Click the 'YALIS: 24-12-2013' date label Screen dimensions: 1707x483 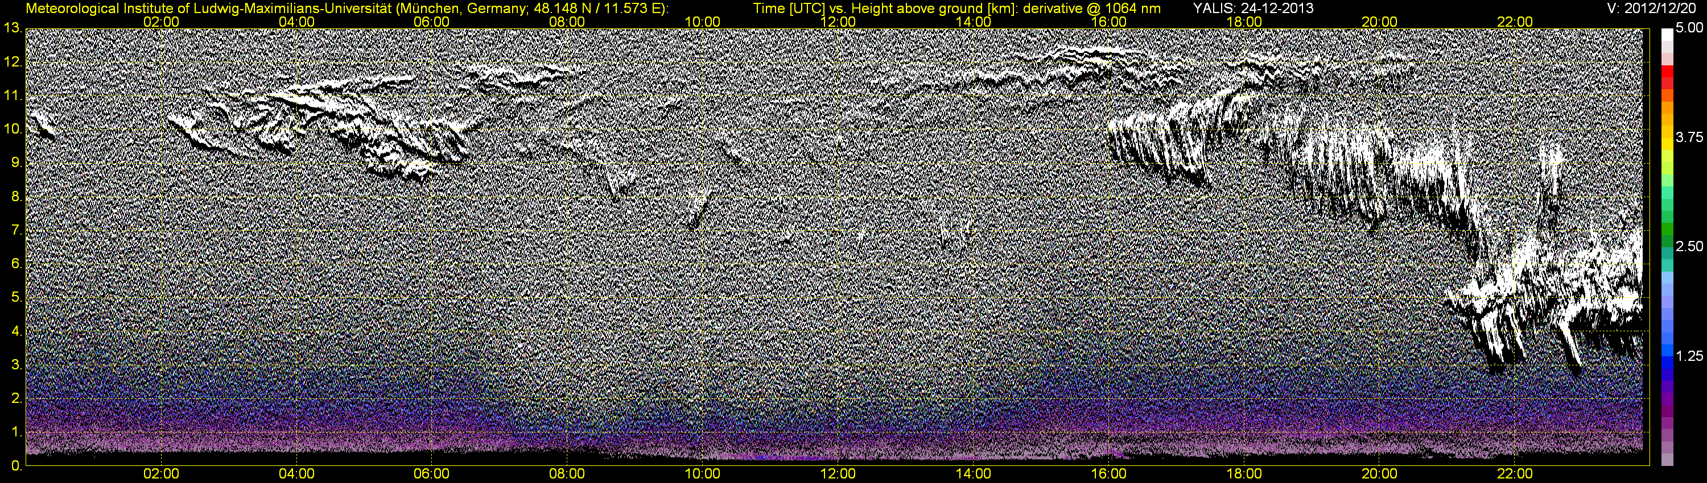pyautogui.click(x=1253, y=9)
